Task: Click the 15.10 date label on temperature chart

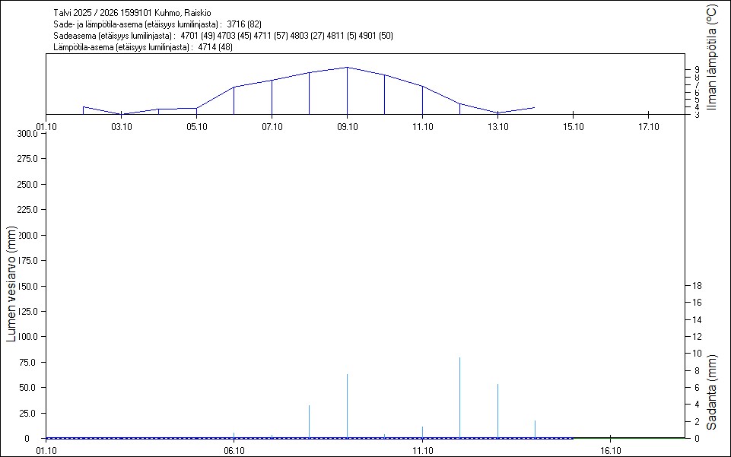Action: [573, 126]
